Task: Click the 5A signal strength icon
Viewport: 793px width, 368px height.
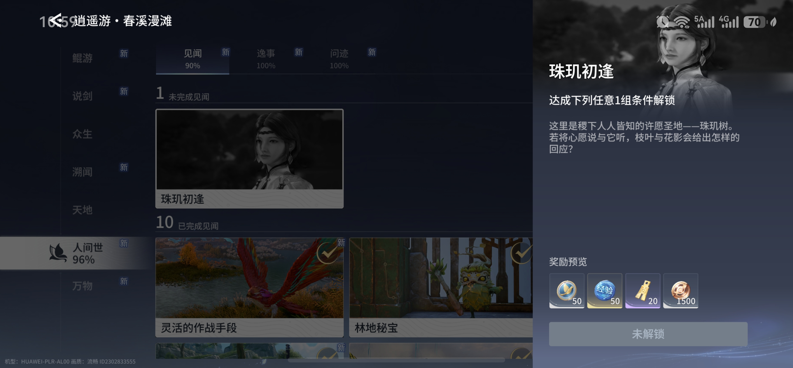Action: [x=704, y=22]
